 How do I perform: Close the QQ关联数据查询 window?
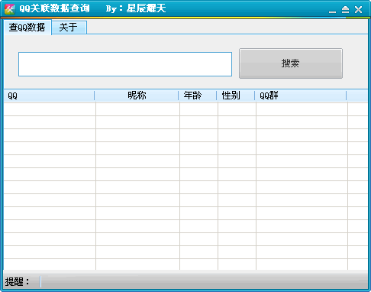(359, 10)
